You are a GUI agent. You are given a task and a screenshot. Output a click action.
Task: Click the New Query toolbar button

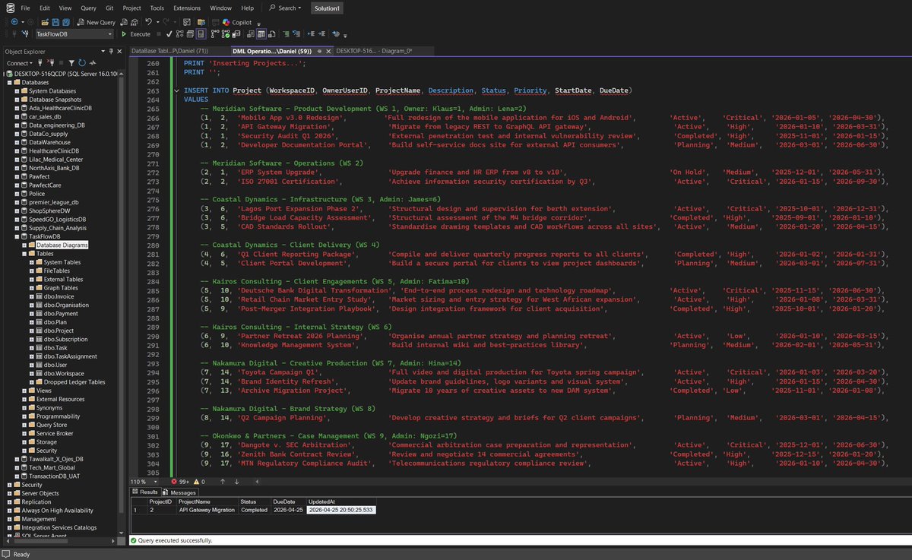[x=97, y=23]
